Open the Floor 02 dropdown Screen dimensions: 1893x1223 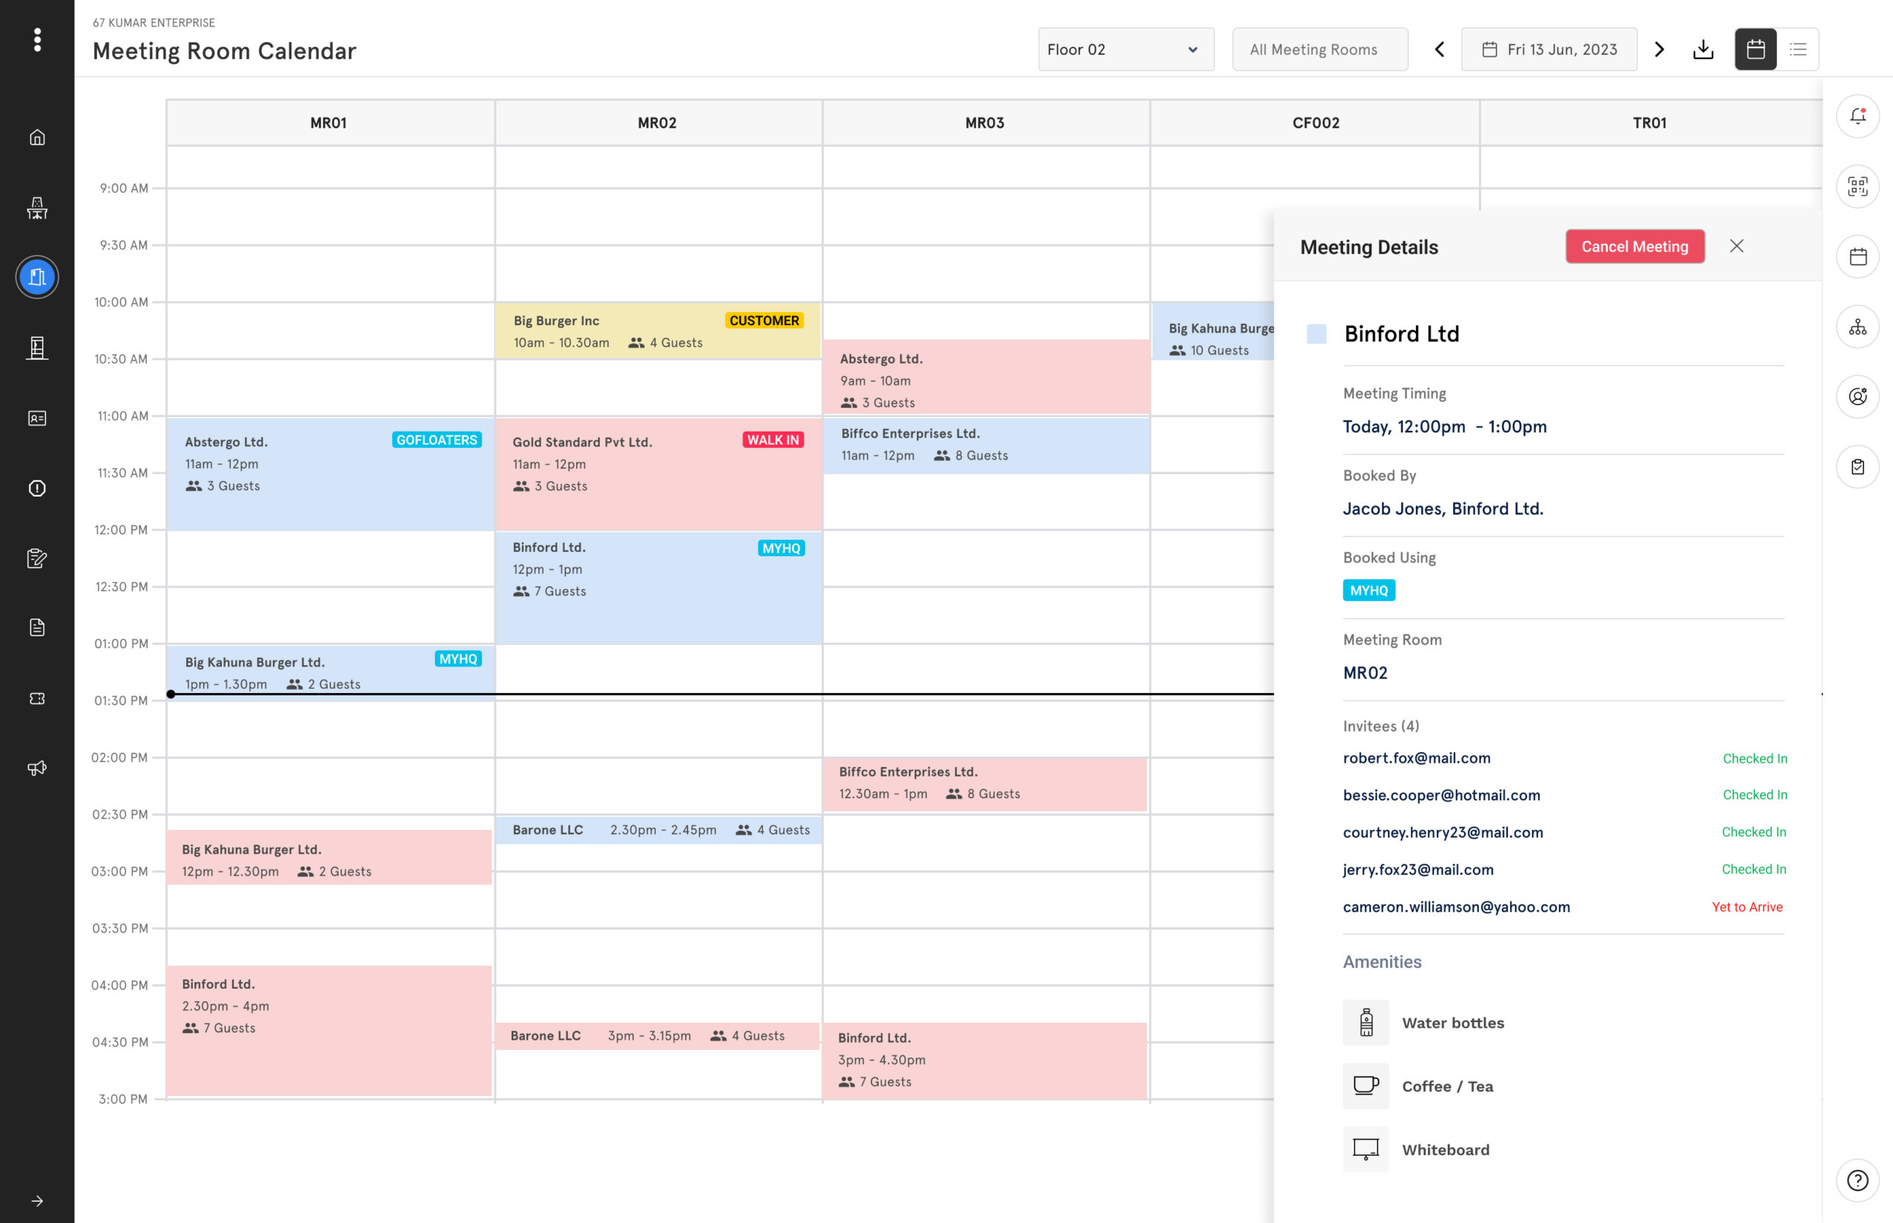[1125, 50]
